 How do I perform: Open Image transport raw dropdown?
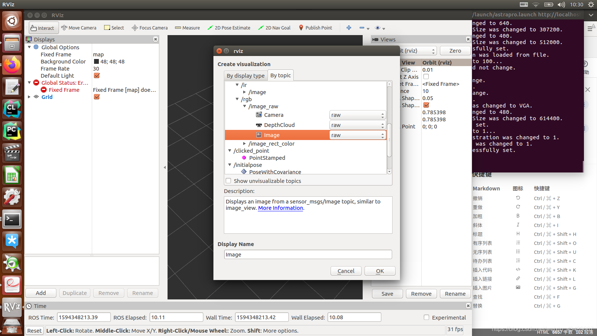coord(357,135)
